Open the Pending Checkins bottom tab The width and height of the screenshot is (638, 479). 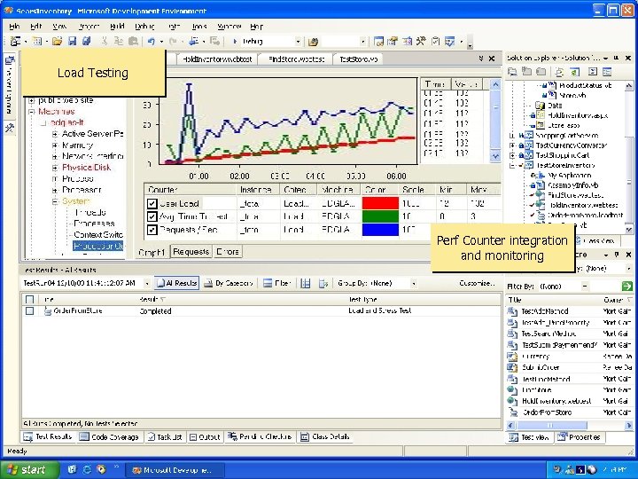click(x=261, y=437)
